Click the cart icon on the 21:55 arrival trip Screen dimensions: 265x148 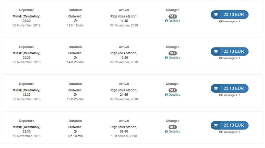pyautogui.click(x=216, y=88)
